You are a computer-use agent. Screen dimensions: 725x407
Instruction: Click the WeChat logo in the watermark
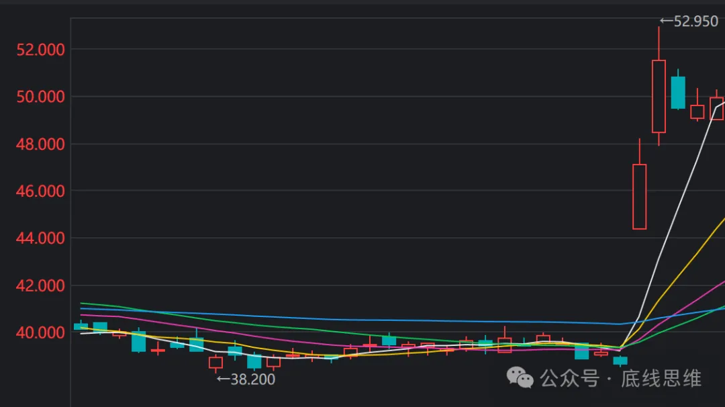tap(520, 377)
